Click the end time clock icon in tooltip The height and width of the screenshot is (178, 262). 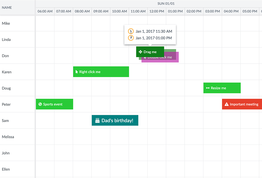(x=131, y=38)
